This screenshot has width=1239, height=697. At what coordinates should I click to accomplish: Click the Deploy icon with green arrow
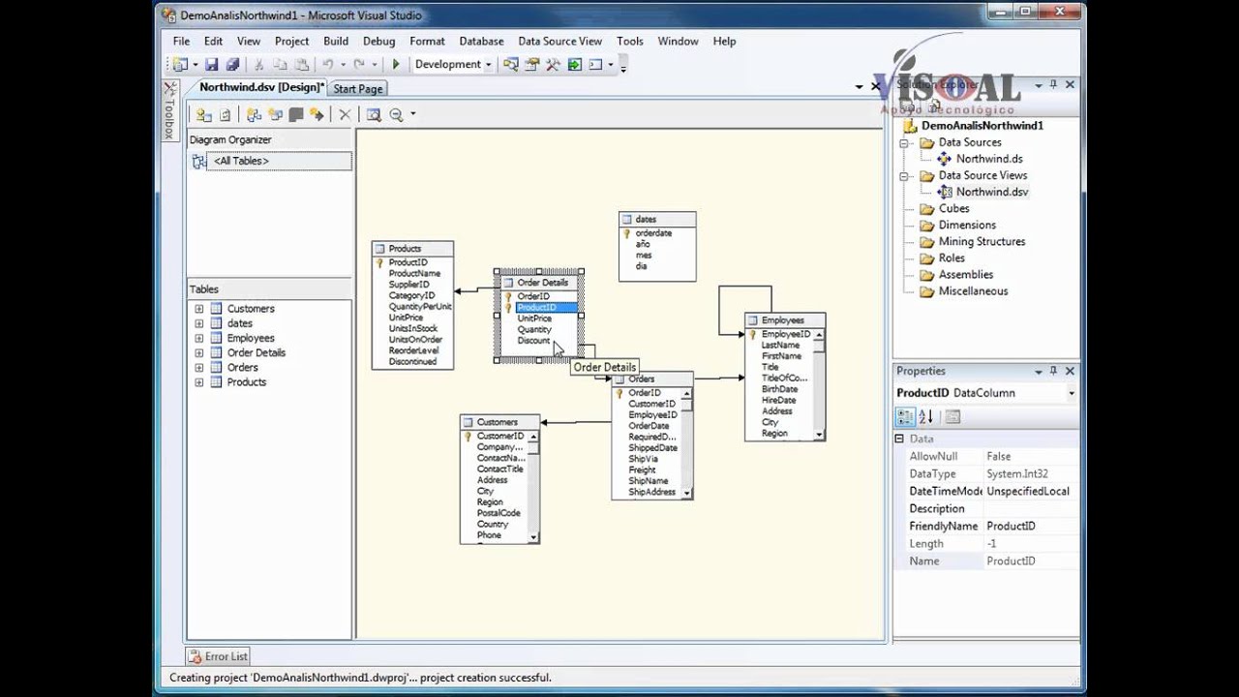pos(575,65)
